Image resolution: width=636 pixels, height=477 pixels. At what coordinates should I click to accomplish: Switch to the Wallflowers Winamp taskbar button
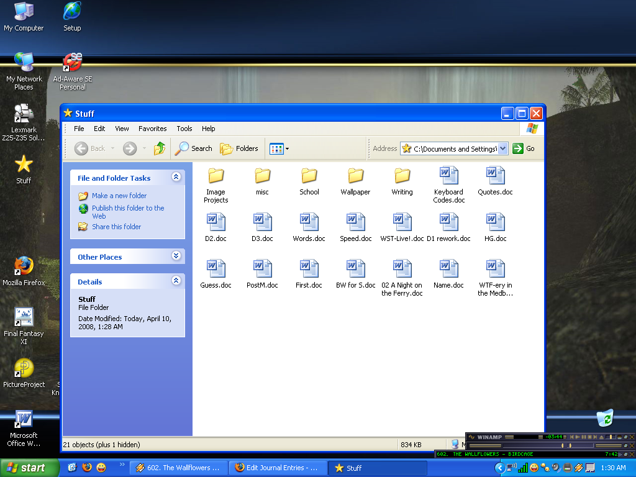click(178, 468)
